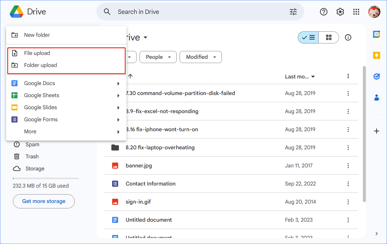
Task: Open Google Slides from the New menu
Action: tap(40, 107)
